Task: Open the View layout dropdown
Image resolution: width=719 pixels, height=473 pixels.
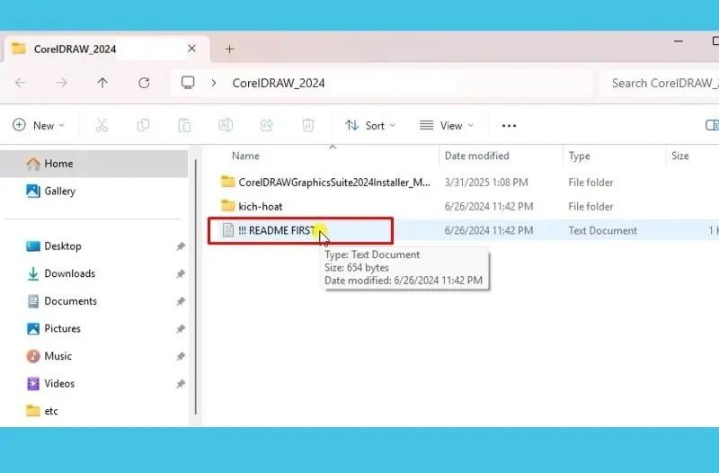Action: pyautogui.click(x=446, y=125)
